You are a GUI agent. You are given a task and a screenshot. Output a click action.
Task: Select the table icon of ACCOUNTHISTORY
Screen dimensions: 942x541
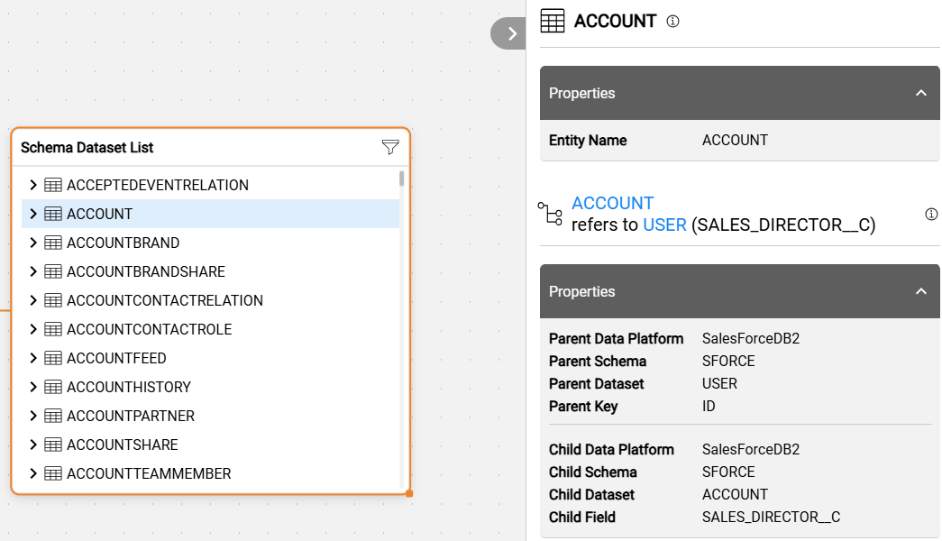(53, 387)
